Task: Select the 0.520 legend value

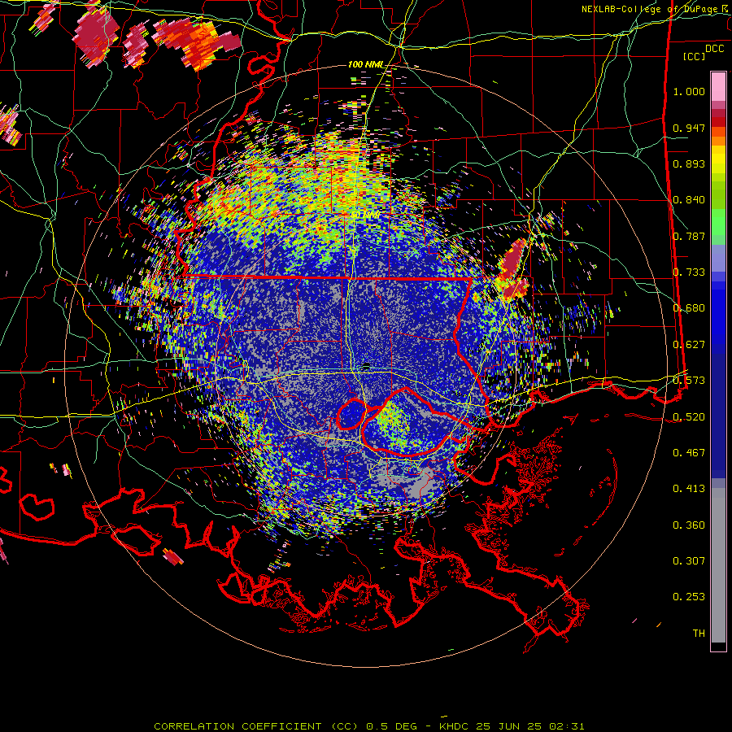Action: click(689, 416)
